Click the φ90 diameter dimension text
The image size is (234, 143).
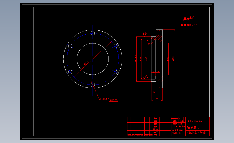coord(140,59)
